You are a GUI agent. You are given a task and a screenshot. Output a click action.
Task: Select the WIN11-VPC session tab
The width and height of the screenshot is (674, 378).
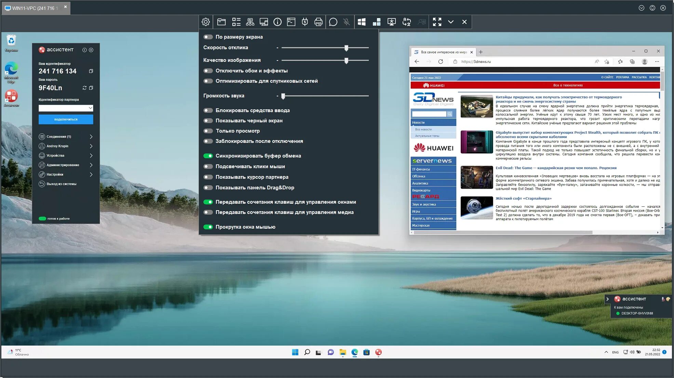(34, 8)
